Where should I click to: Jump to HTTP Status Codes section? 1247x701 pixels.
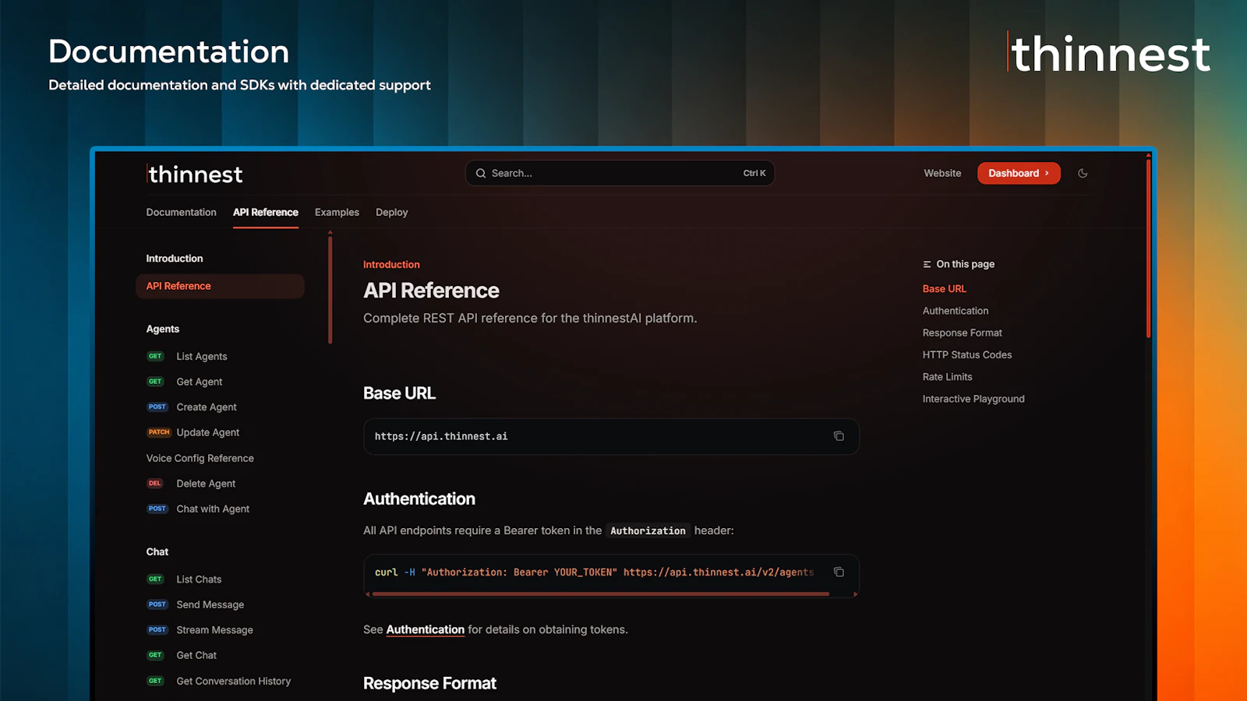967,354
